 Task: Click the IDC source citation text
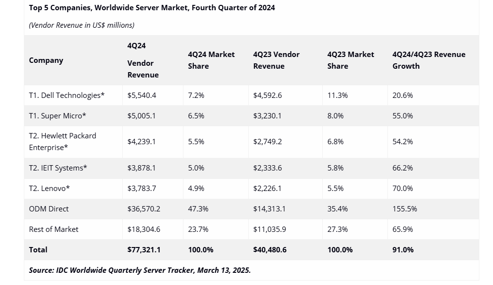140,270
